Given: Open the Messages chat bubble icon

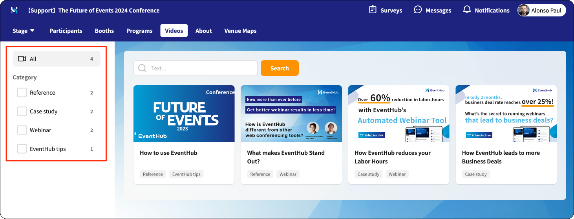Looking at the screenshot, I should coord(418,10).
